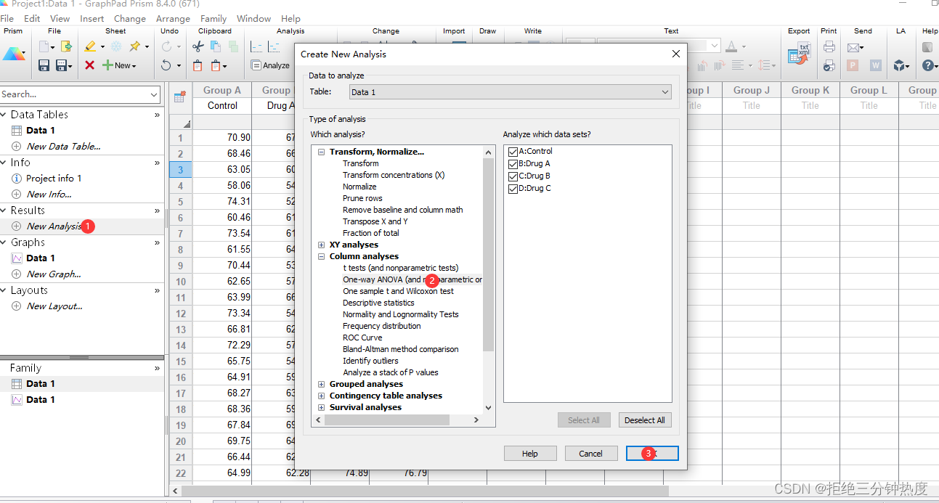
Task: Select Descriptive statistics analysis
Action: coord(378,303)
